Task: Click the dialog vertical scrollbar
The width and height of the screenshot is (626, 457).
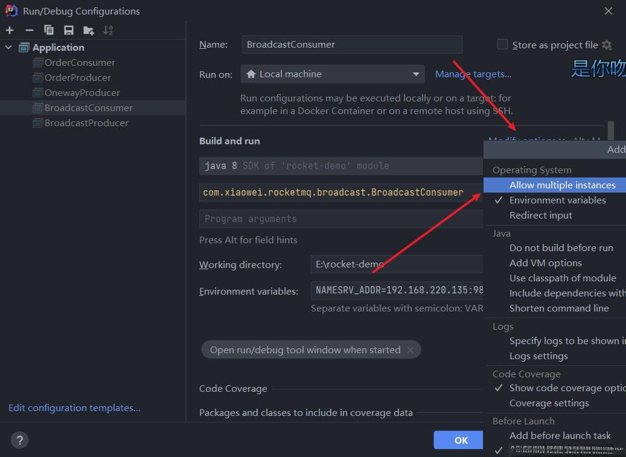Action: (610, 130)
